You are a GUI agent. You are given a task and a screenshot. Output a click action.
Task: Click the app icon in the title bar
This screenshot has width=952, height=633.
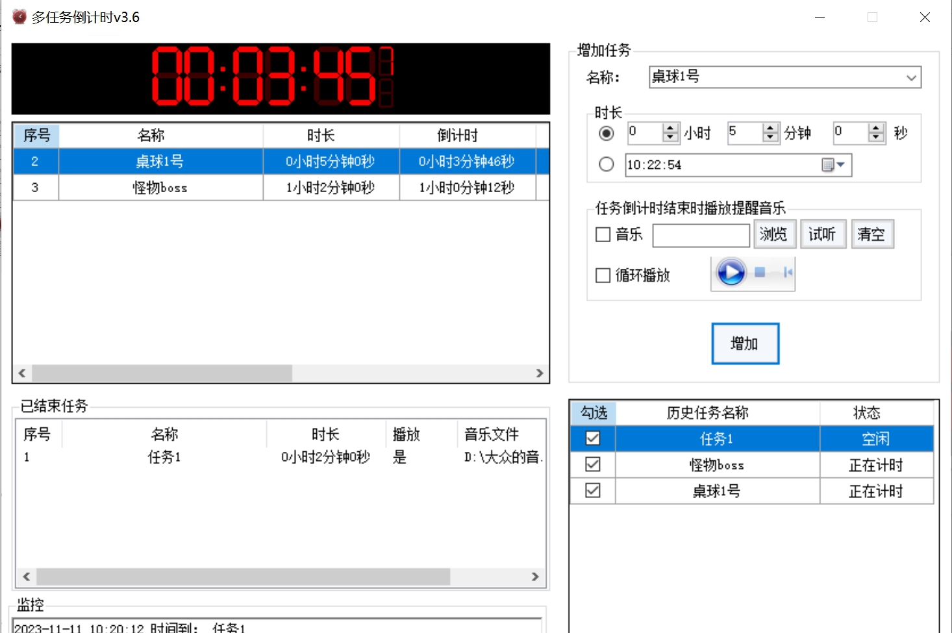click(19, 17)
